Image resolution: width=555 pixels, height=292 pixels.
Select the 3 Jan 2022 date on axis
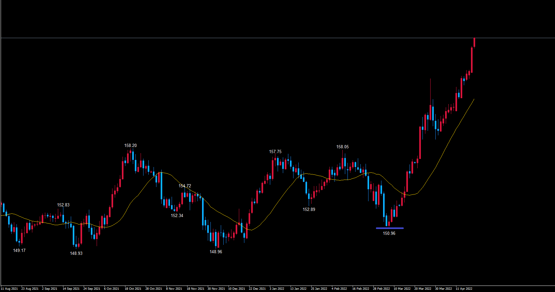pyautogui.click(x=277, y=289)
